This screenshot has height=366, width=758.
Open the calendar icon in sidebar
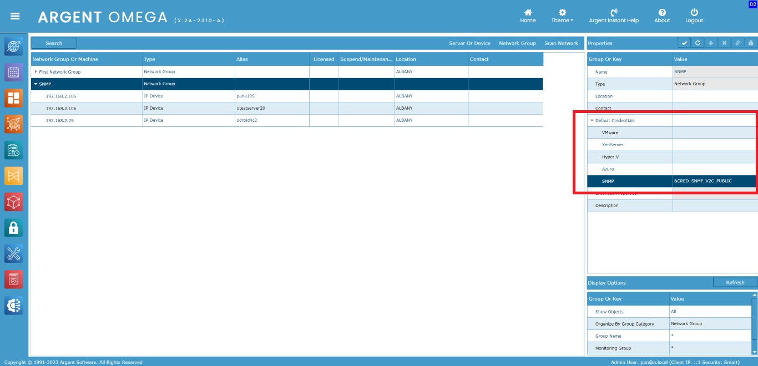click(x=14, y=72)
